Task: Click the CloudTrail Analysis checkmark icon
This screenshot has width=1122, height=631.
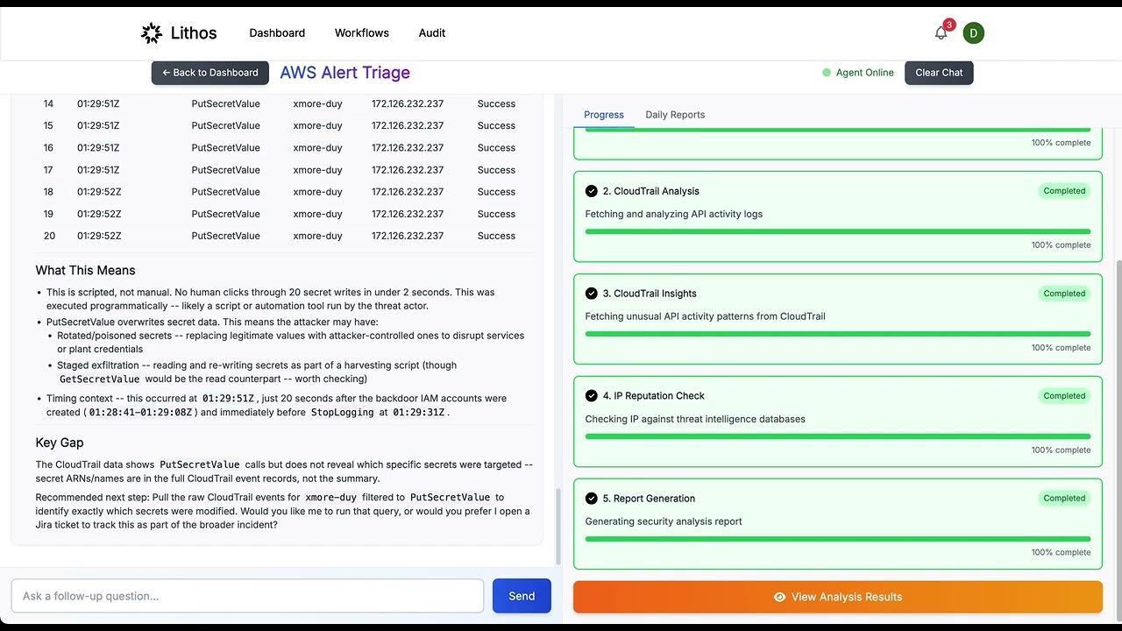Action: tap(591, 191)
